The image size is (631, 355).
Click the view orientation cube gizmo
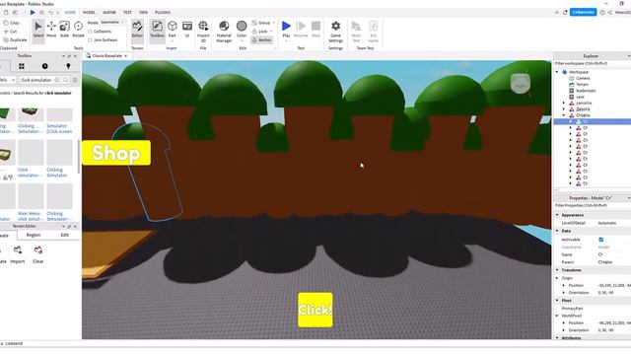(521, 84)
